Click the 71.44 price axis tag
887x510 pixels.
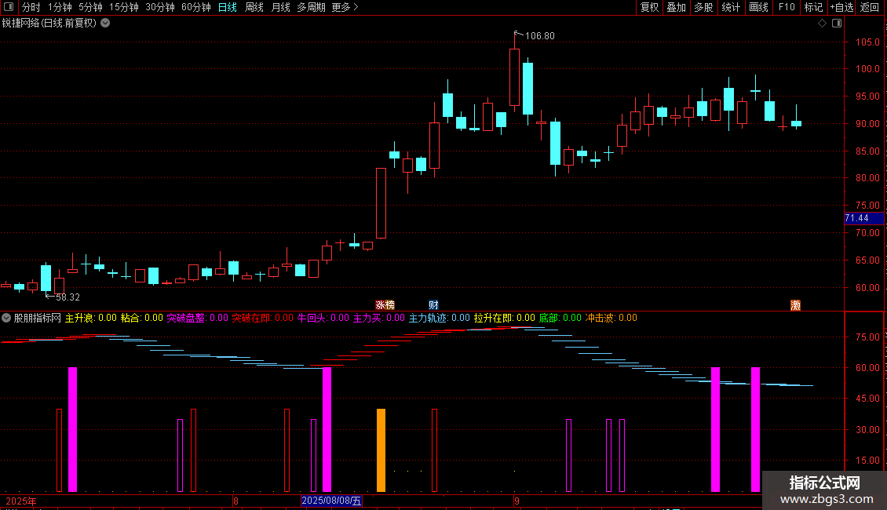[x=863, y=218]
